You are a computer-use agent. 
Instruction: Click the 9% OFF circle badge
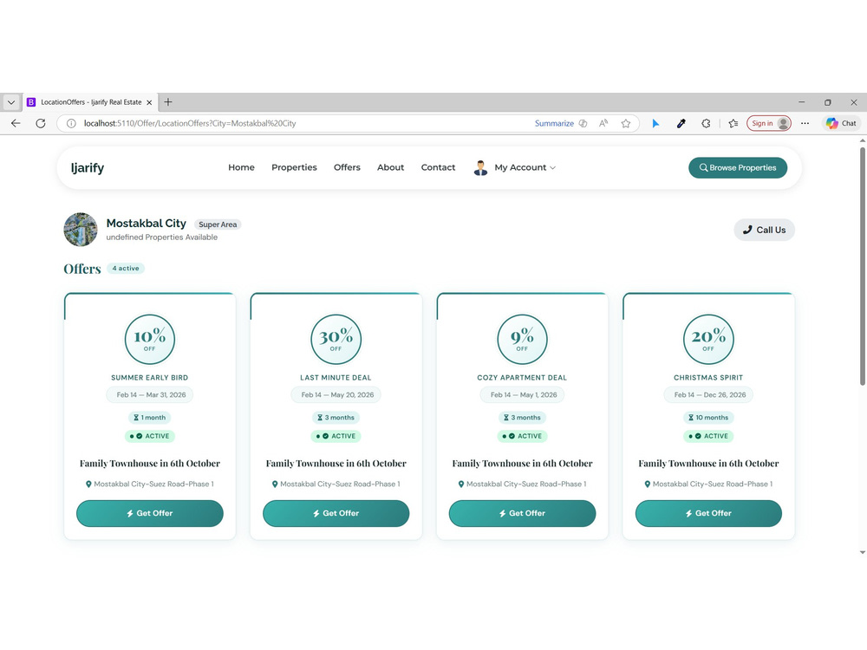[x=523, y=339]
